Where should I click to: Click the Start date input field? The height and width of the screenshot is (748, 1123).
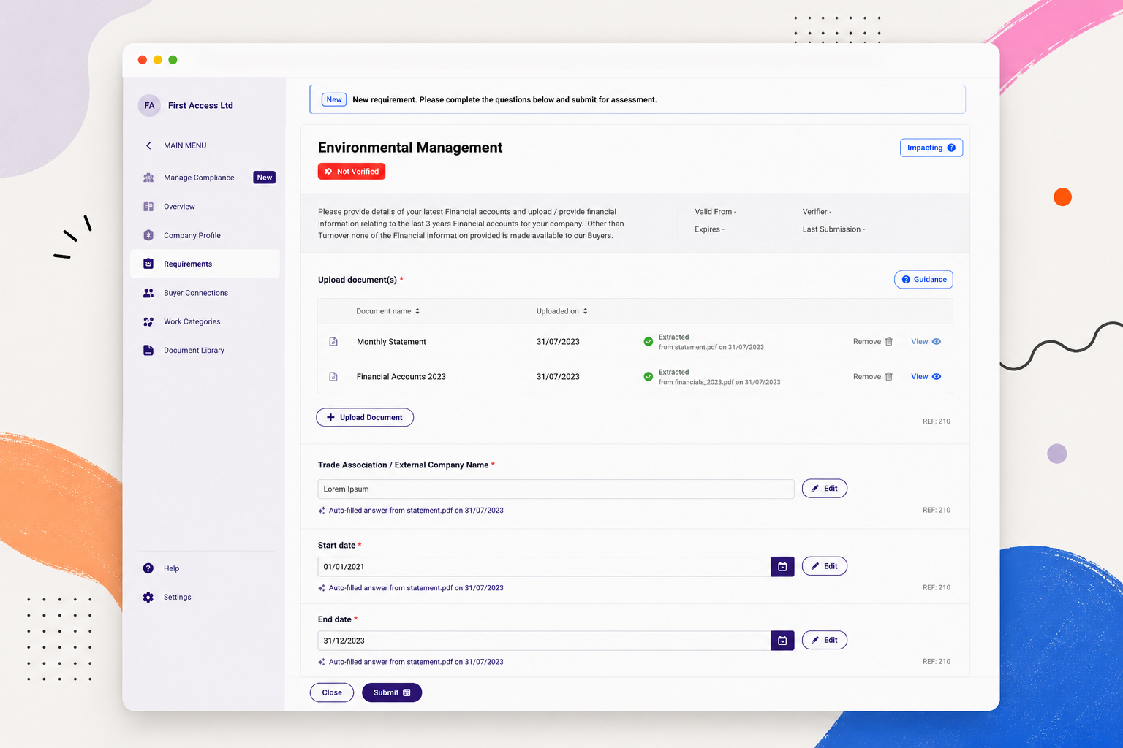[x=545, y=567]
